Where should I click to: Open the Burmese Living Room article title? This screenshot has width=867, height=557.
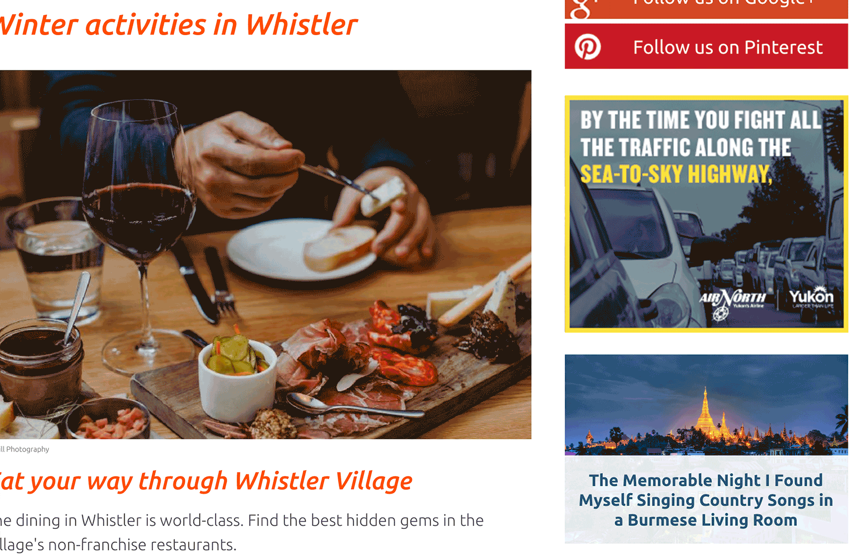pyautogui.click(x=706, y=500)
